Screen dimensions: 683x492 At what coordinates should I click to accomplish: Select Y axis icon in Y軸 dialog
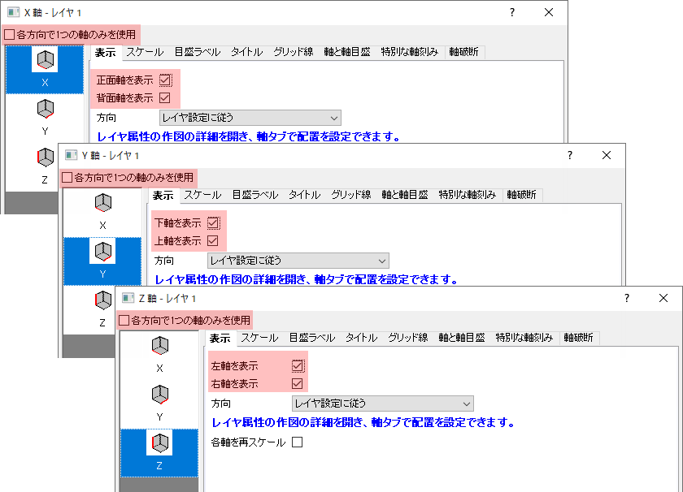click(102, 252)
